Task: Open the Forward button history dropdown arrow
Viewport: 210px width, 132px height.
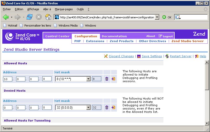Action: click(24, 17)
